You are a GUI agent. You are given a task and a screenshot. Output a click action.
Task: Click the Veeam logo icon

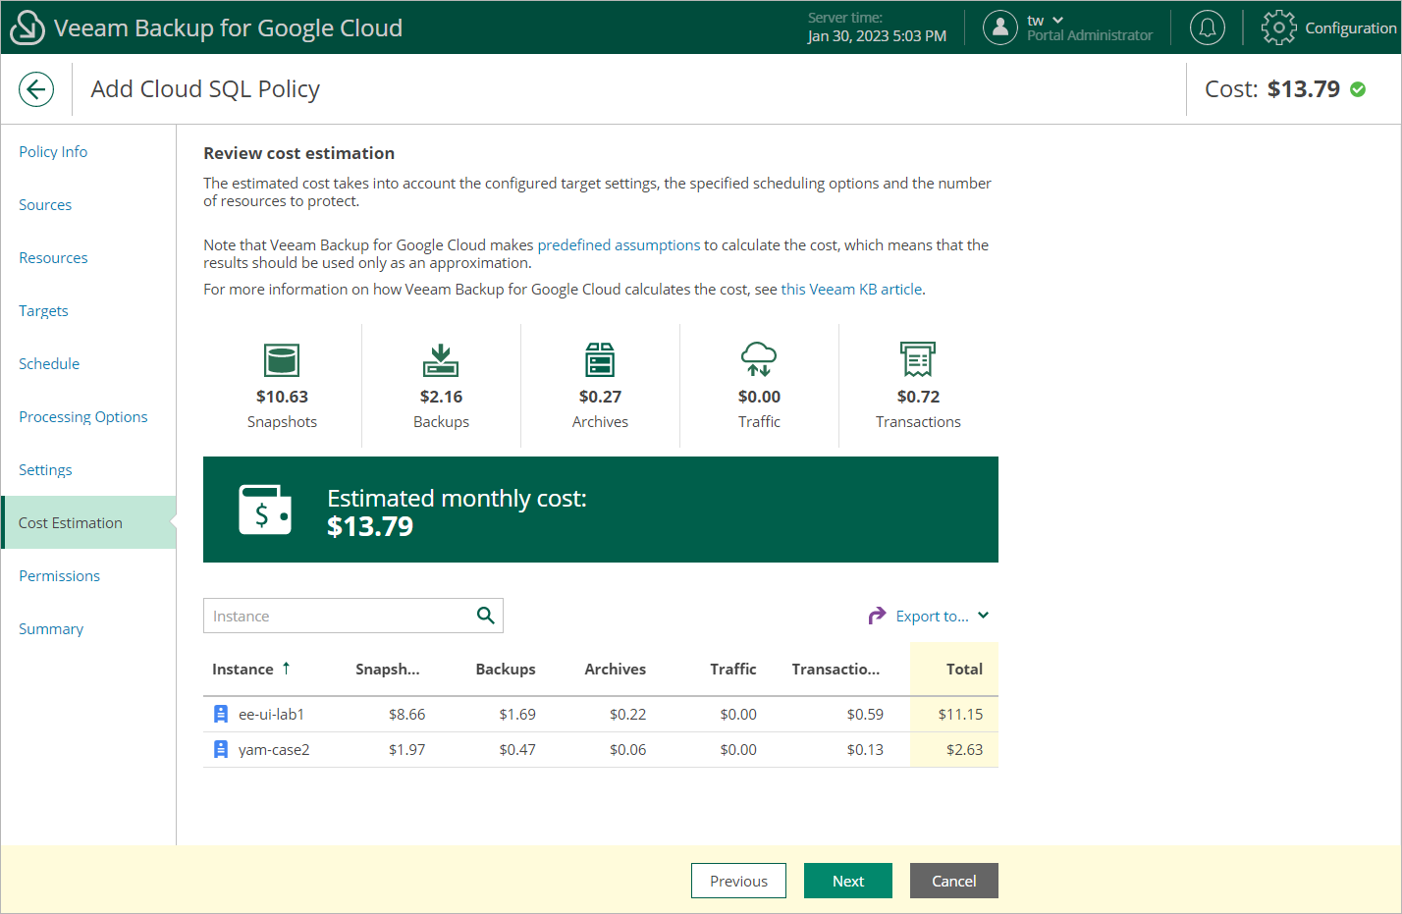[x=27, y=27]
